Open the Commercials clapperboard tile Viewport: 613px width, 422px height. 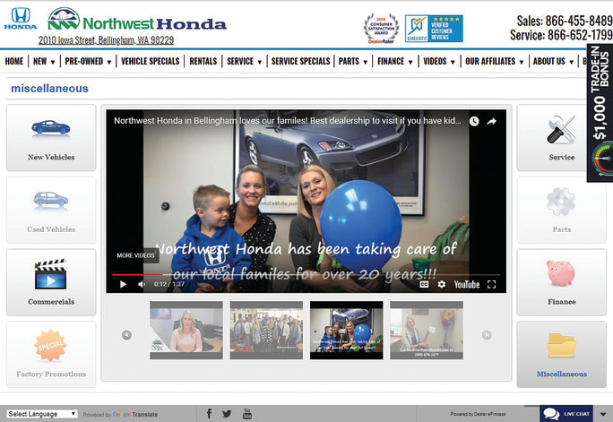50,274
